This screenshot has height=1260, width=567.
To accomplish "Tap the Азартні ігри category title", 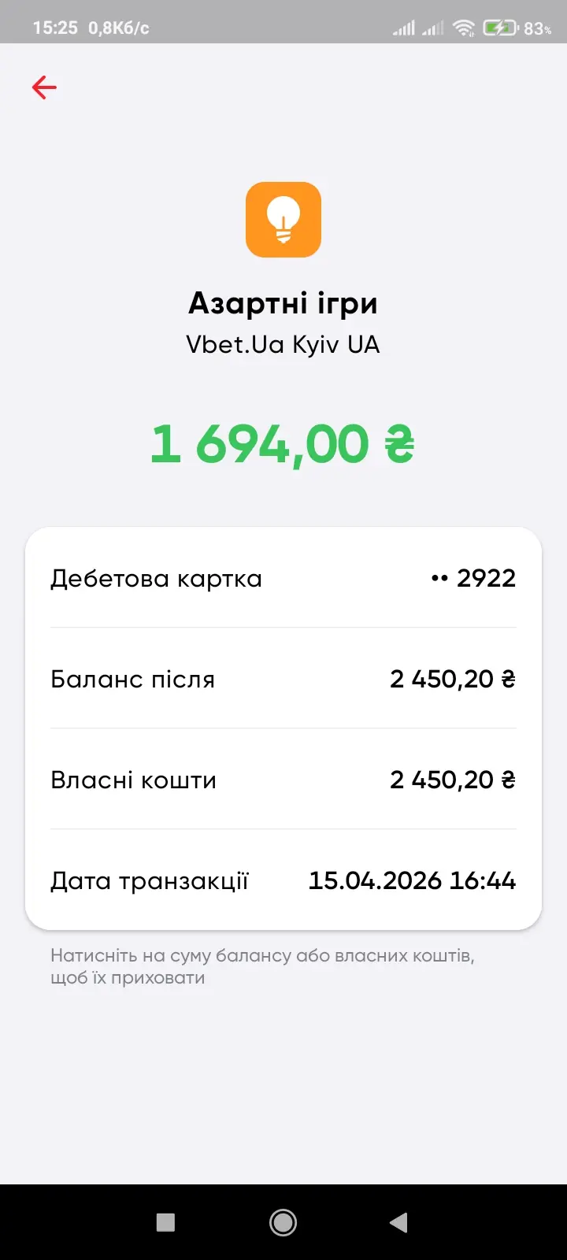I will pos(283,303).
